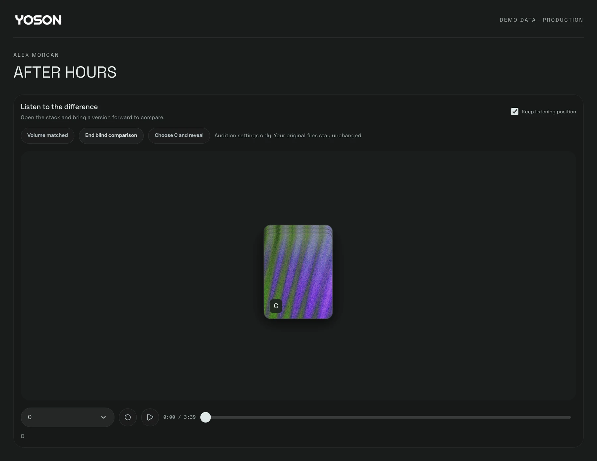Open the version C dropdown
Viewport: 597px width, 461px height.
68,417
